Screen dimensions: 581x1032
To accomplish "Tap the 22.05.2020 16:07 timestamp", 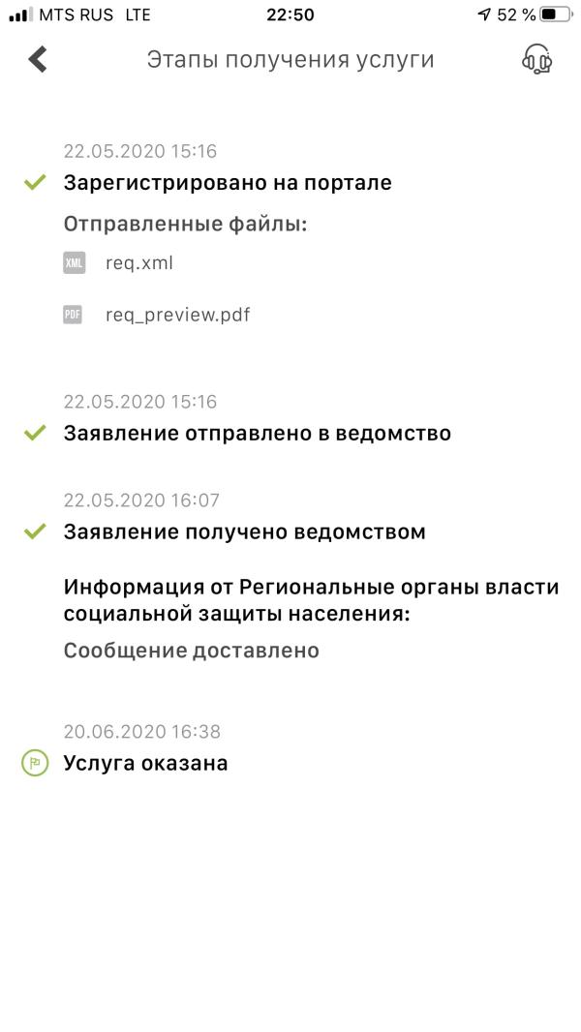I will tap(142, 501).
